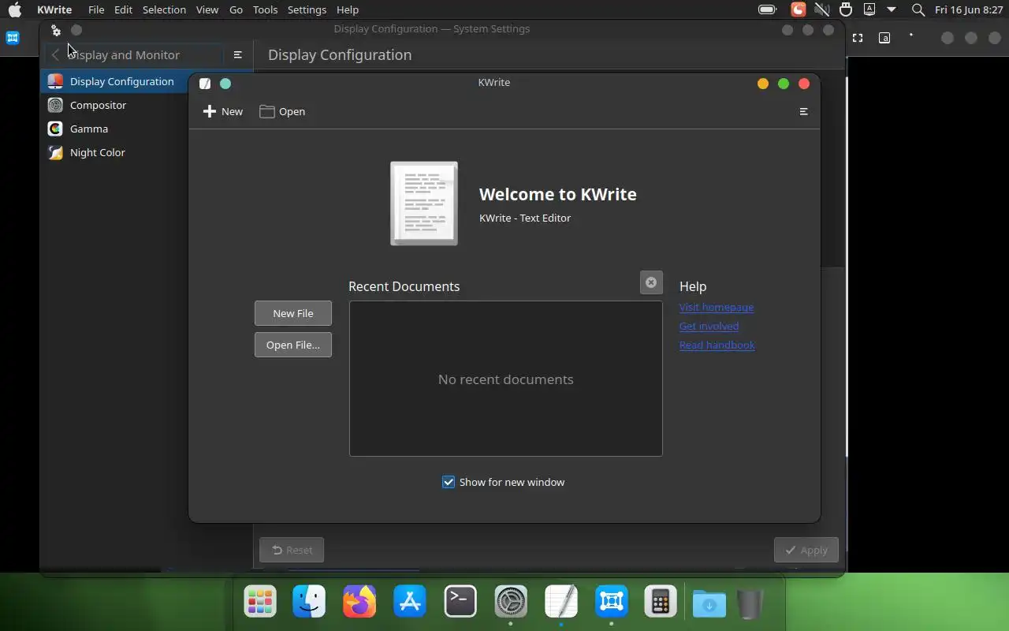Uncheck Show for new window checkbox
1009x631 pixels.
[x=449, y=482]
